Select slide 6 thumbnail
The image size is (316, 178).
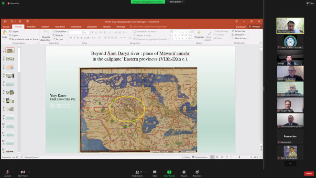pyautogui.click(x=10, y=92)
